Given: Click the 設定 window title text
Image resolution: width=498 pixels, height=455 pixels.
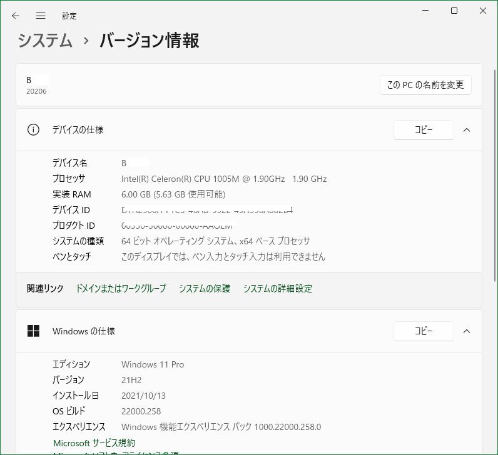Looking at the screenshot, I should point(69,16).
